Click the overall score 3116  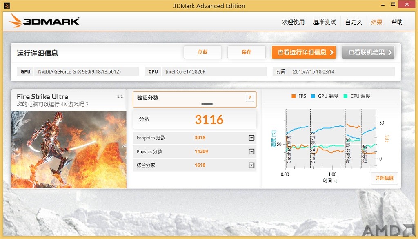pyautogui.click(x=209, y=119)
